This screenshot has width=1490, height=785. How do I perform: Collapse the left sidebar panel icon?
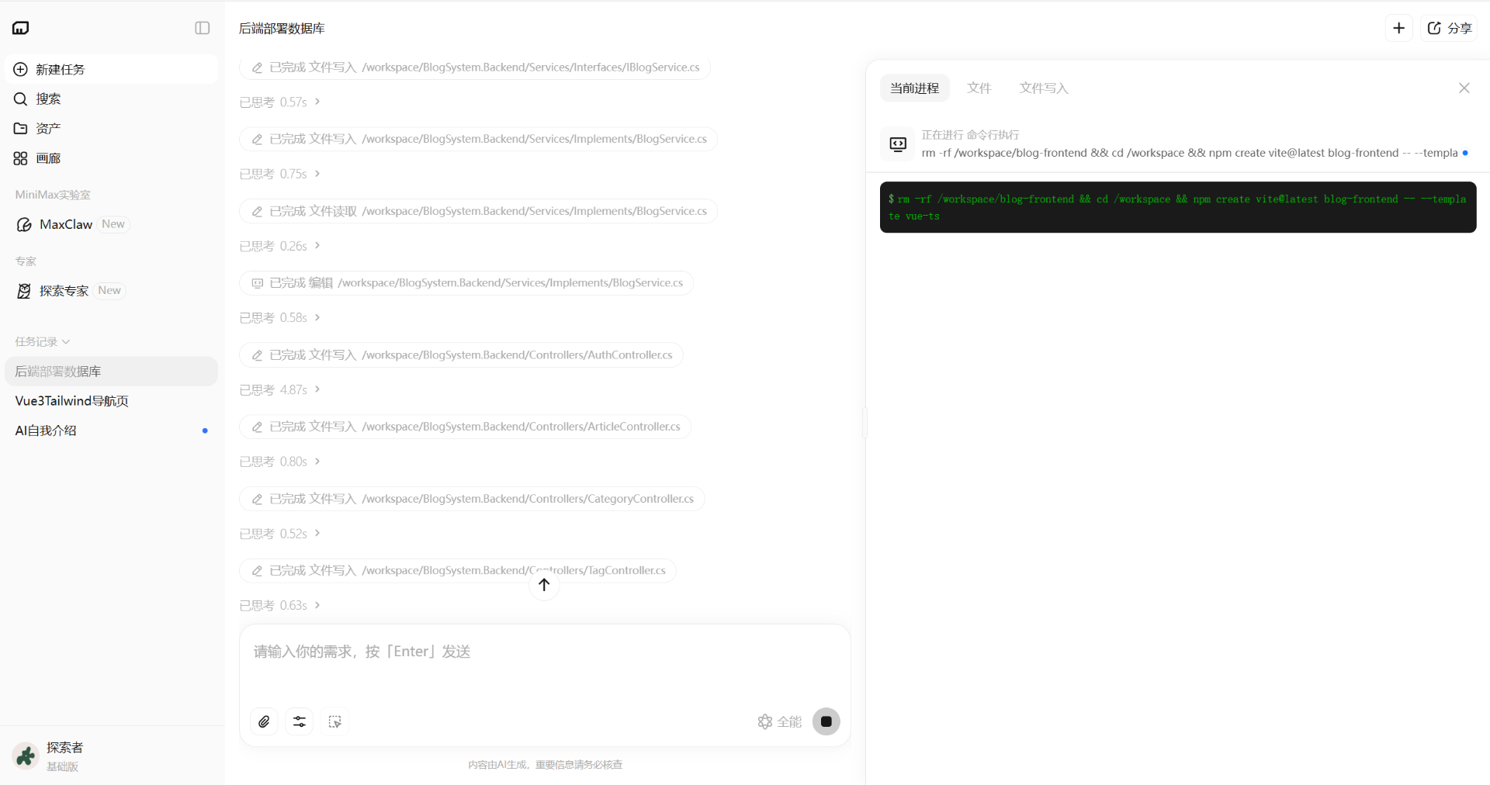click(202, 28)
